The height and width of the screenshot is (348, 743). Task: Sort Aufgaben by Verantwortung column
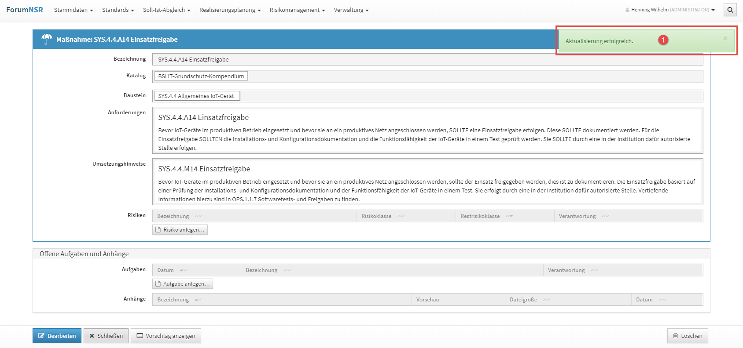point(594,270)
